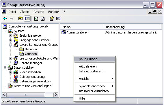Select the Administratoren name text

click(x=77, y=32)
